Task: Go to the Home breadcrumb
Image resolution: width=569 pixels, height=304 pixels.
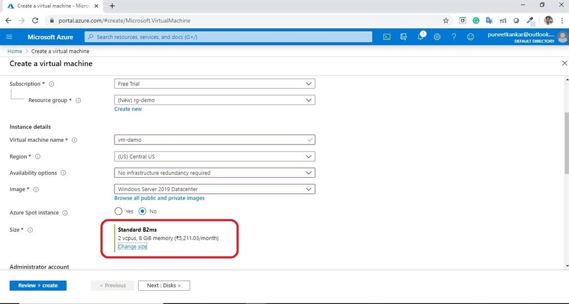Action: click(14, 51)
